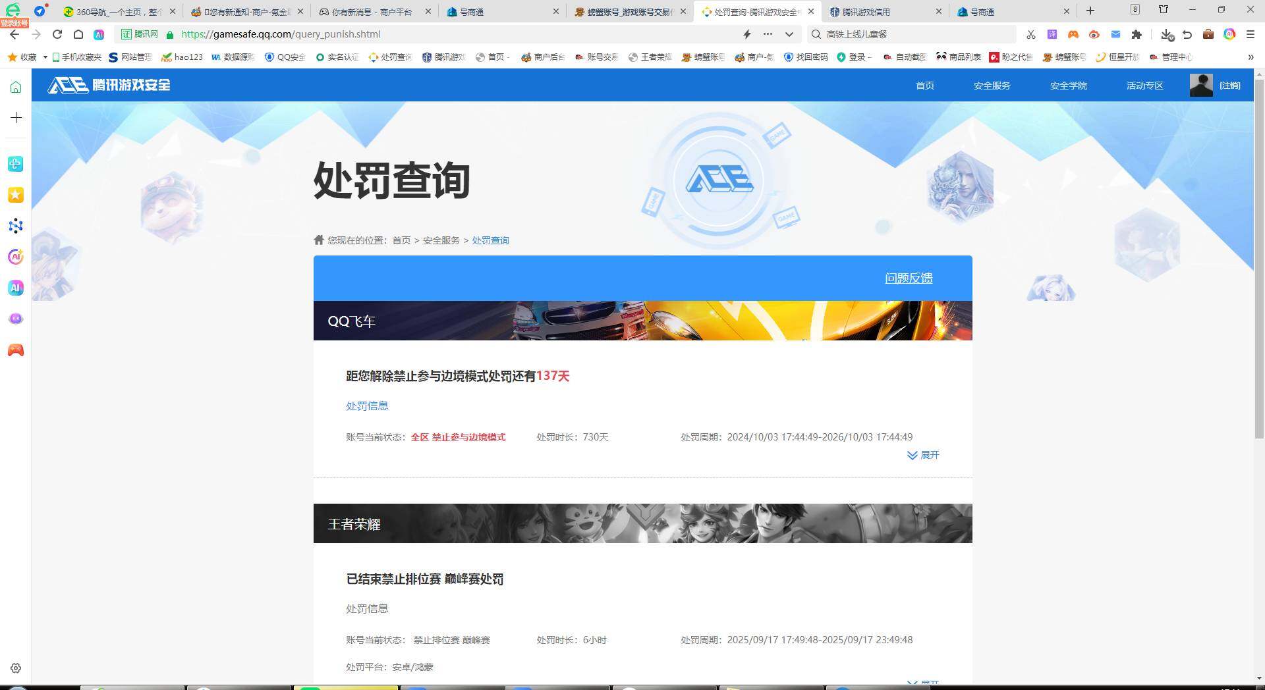Viewport: 1265px width, 690px height.
Task: Open the 找回密码 bookmark
Action: pos(806,57)
